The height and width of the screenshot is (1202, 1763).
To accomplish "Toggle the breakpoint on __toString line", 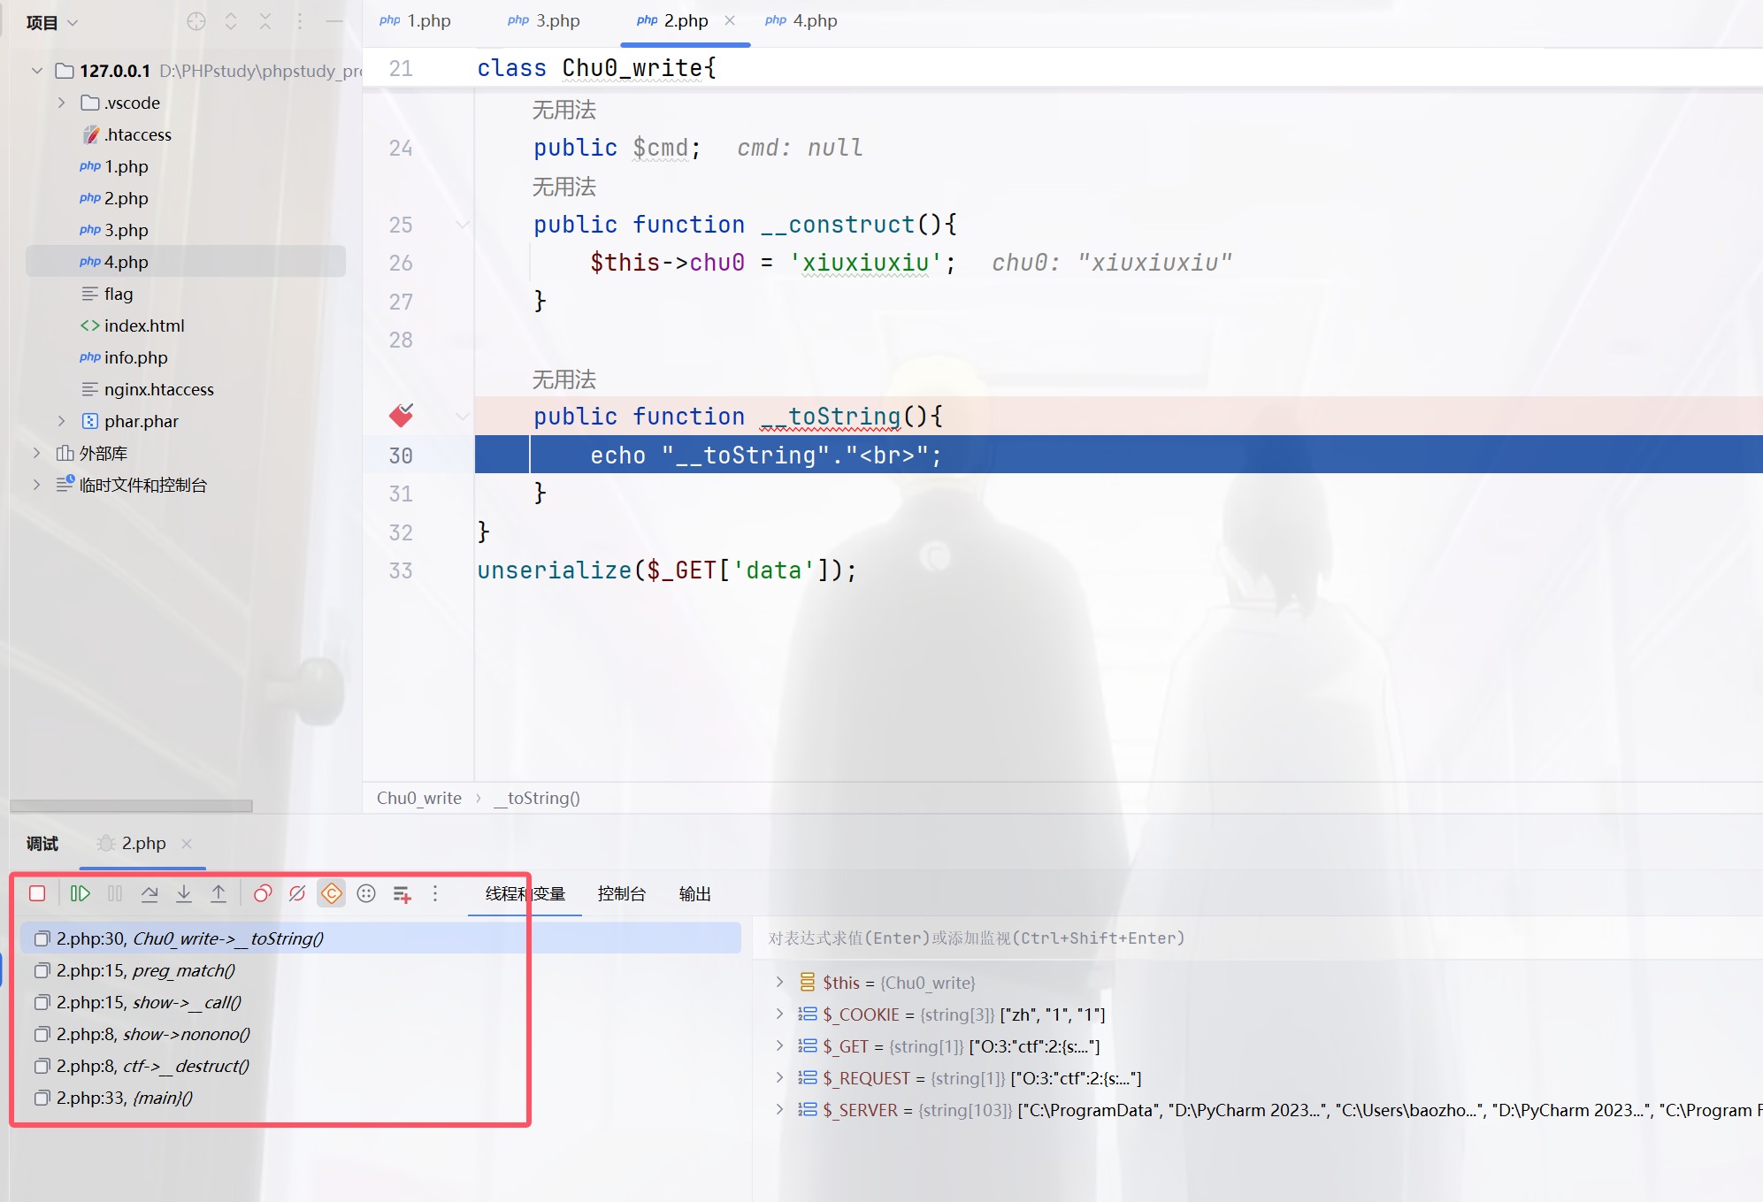I will pyautogui.click(x=402, y=416).
